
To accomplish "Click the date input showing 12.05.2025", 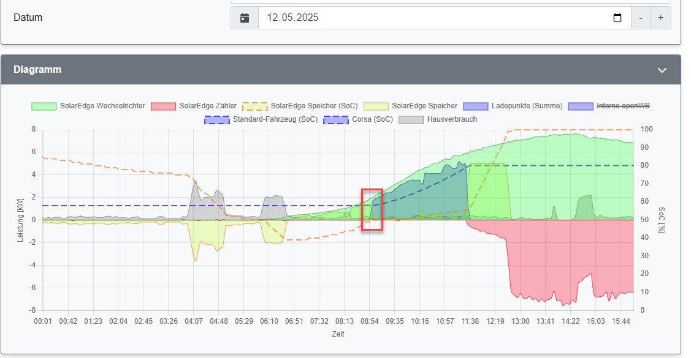I will 429,18.
